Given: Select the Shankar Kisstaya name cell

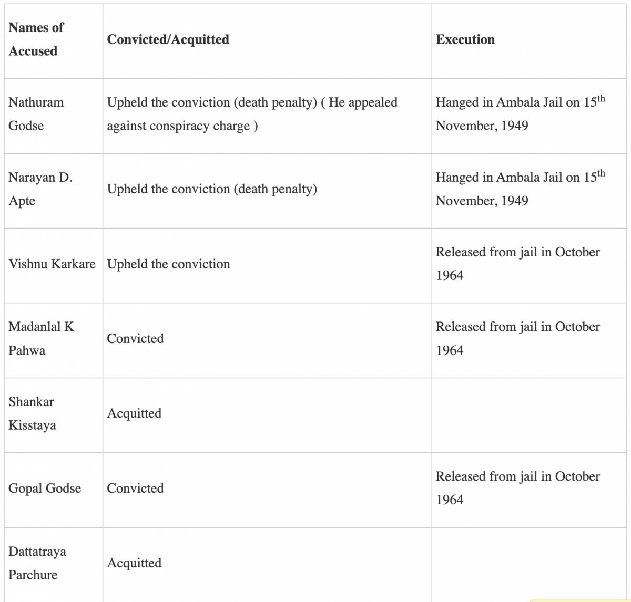Looking at the screenshot, I should pyautogui.click(x=32, y=413).
